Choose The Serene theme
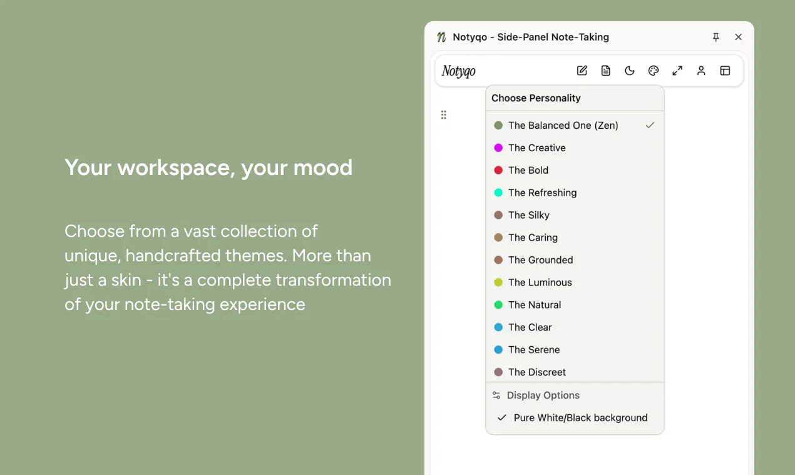 point(575,350)
